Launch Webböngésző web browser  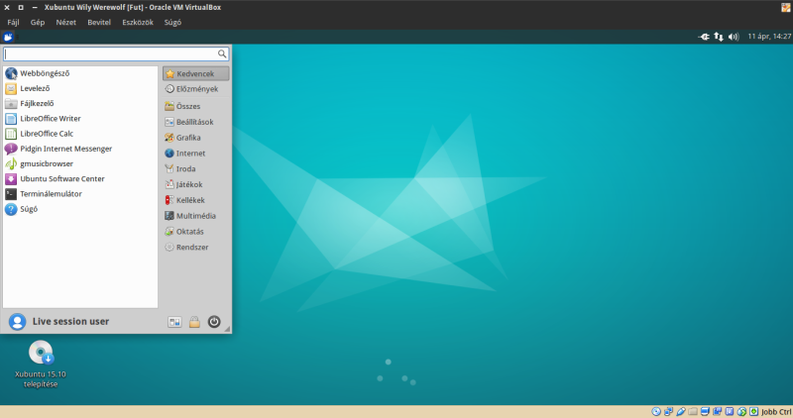(80, 73)
